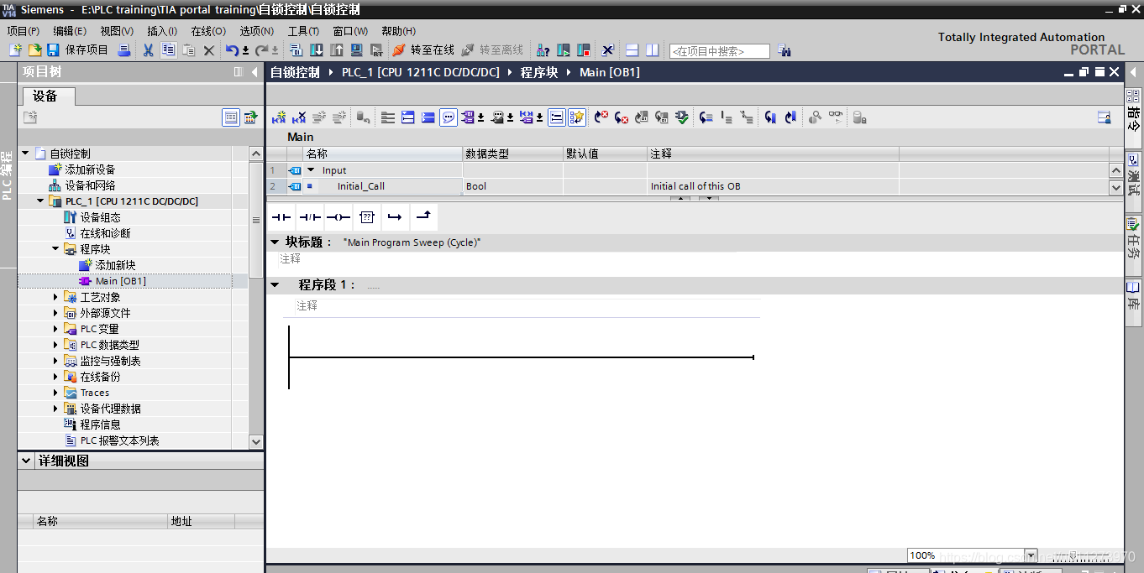The height and width of the screenshot is (573, 1144).
Task: Open the 帮助(H) menu
Action: [x=398, y=31]
